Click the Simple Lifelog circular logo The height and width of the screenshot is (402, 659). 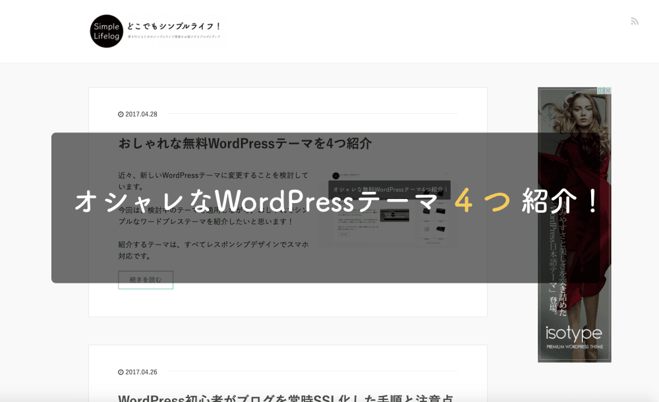point(107,31)
